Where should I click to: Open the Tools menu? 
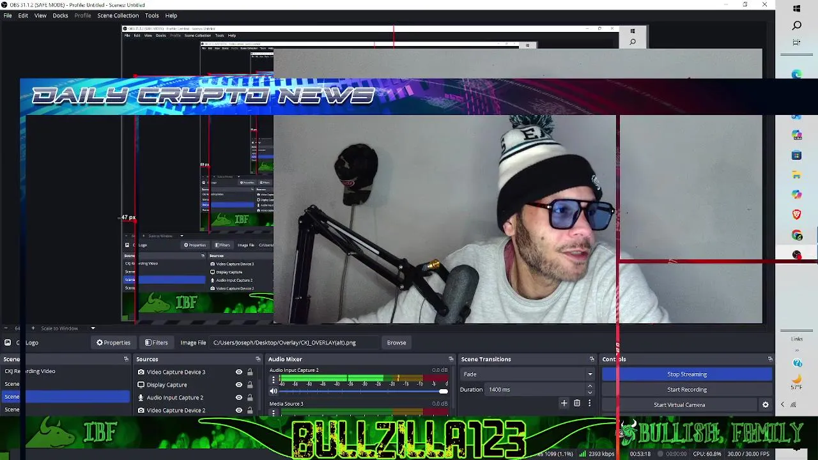tap(151, 15)
